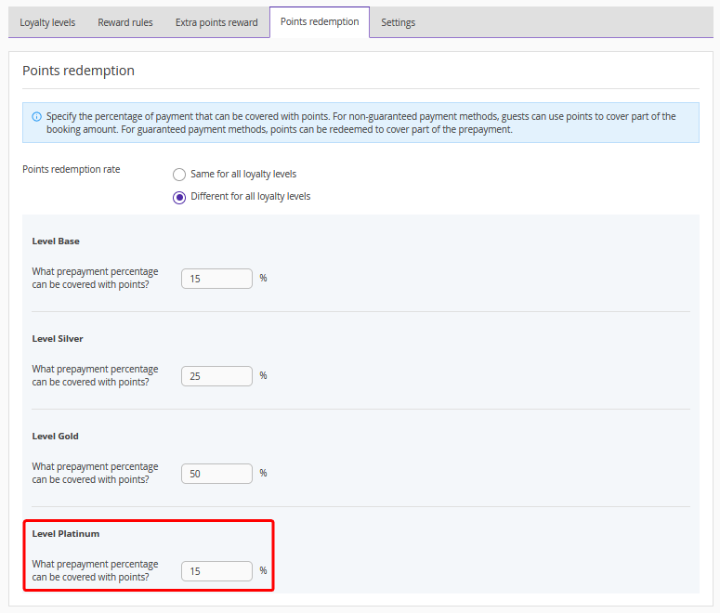Switch to the Reward rules tab
The width and height of the screenshot is (720, 613).
[125, 22]
